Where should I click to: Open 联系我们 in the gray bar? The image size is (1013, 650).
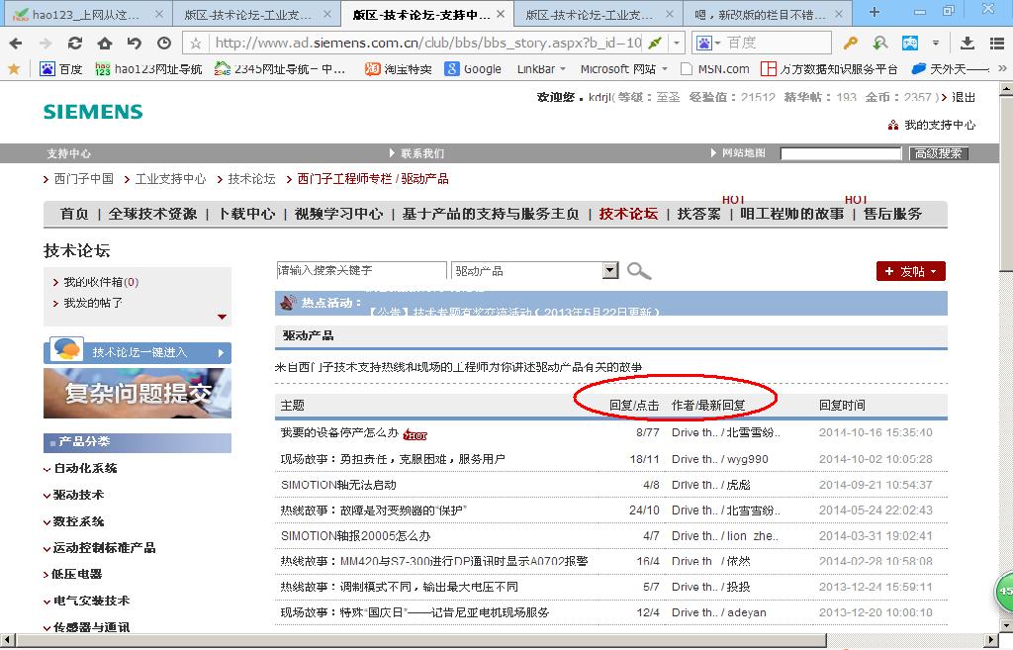[x=421, y=153]
